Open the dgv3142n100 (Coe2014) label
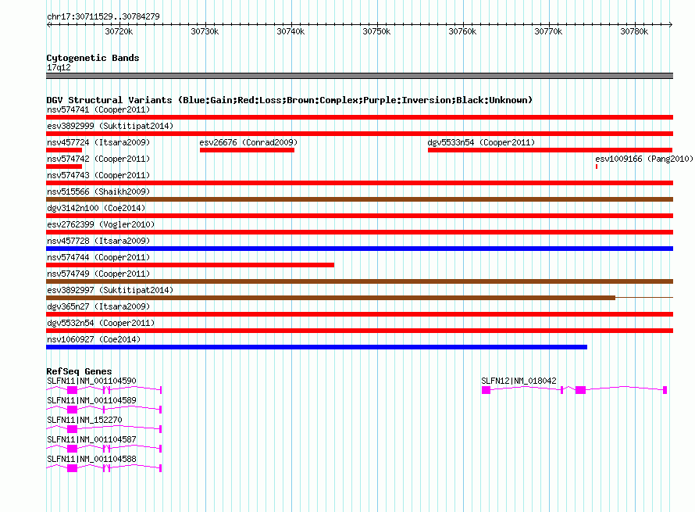Image resolution: width=695 pixels, height=512 pixels. pyautogui.click(x=96, y=208)
